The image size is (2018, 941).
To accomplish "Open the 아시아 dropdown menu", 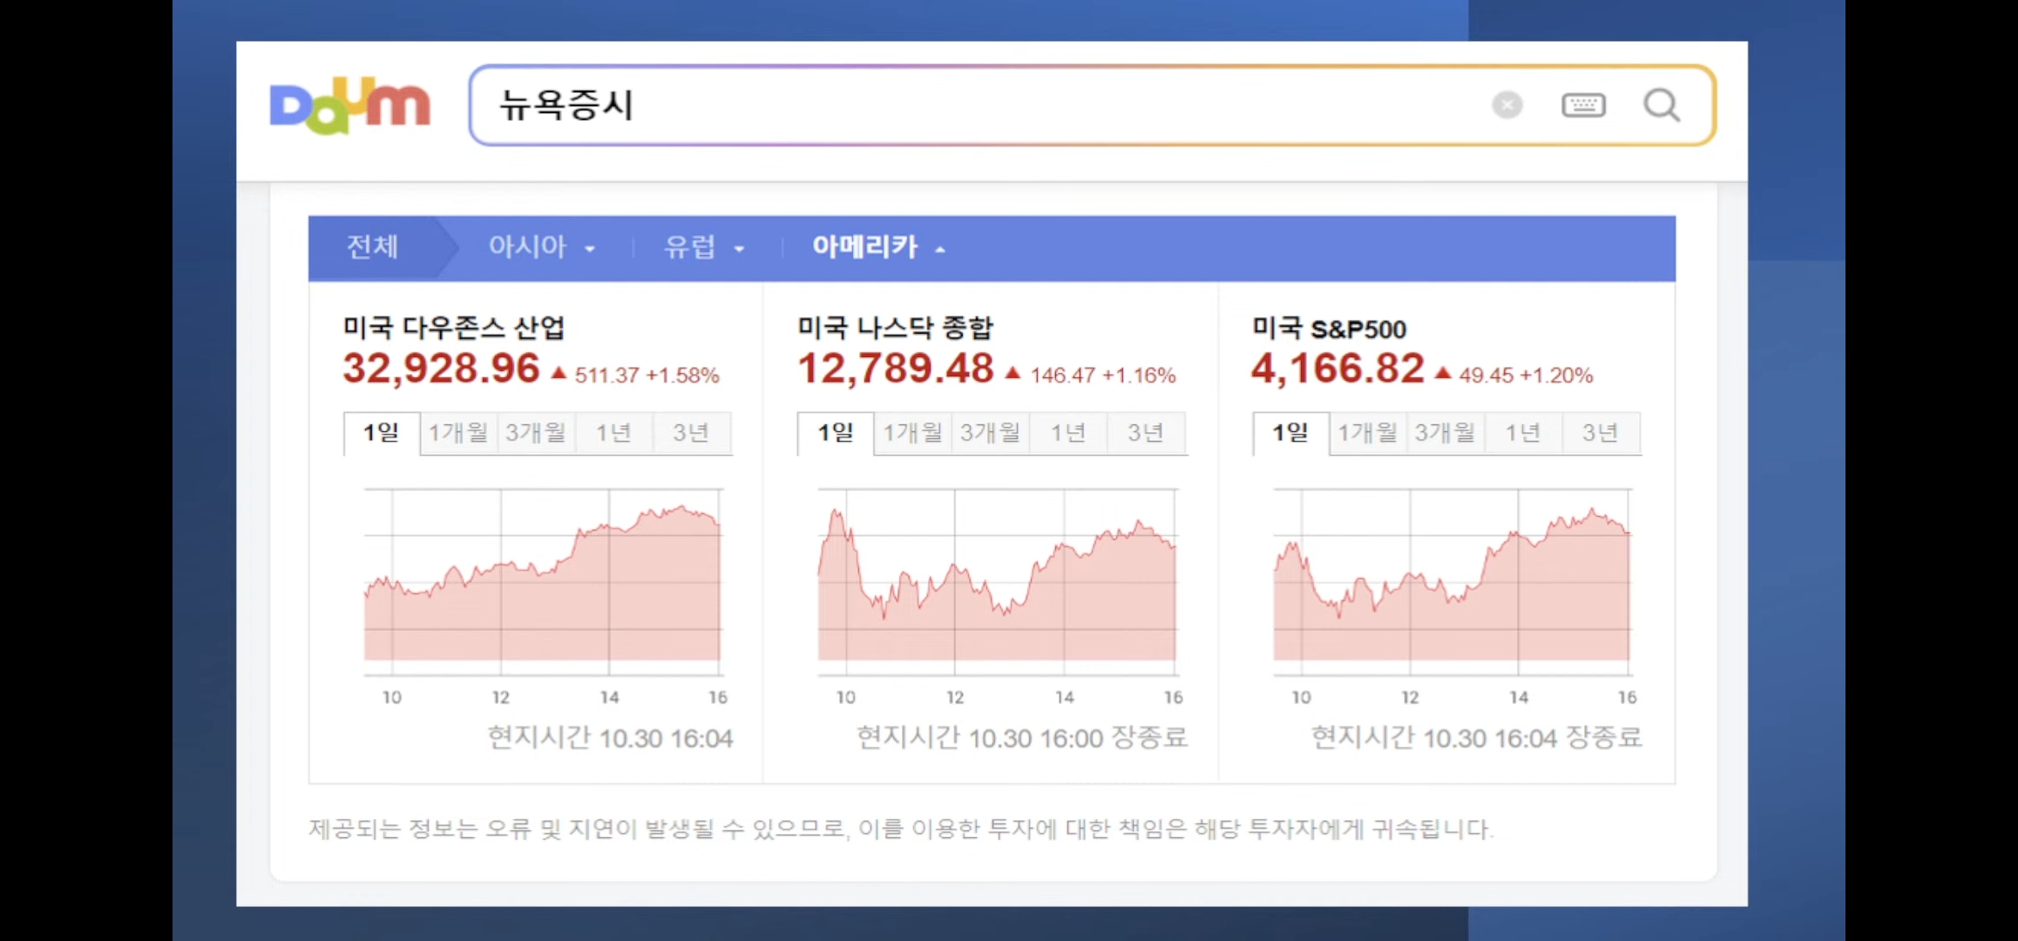I will point(542,247).
